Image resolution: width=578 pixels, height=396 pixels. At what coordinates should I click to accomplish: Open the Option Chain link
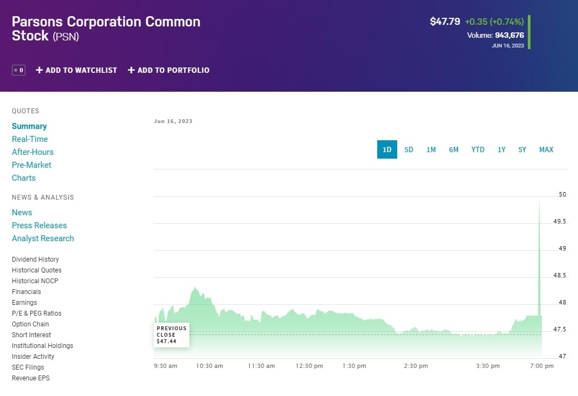click(x=30, y=324)
